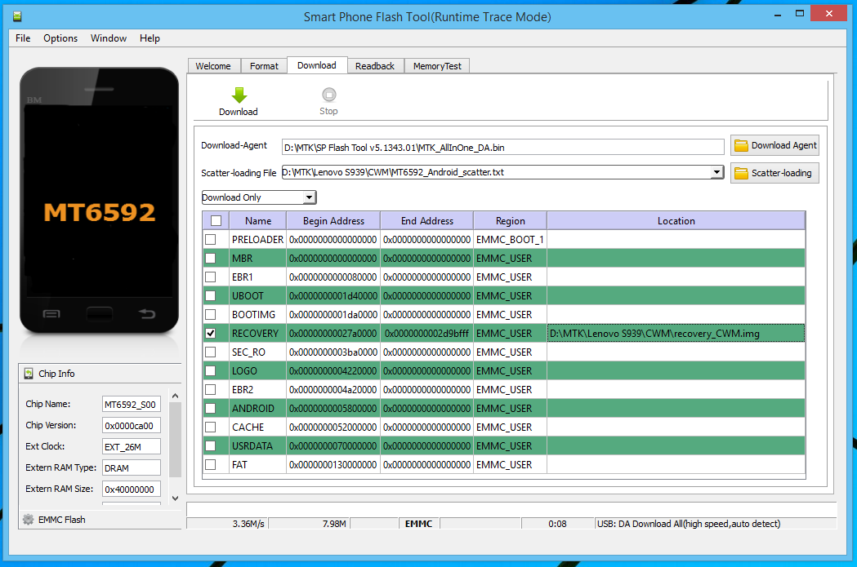
Task: Click the Download-Agent path field
Action: (x=502, y=148)
